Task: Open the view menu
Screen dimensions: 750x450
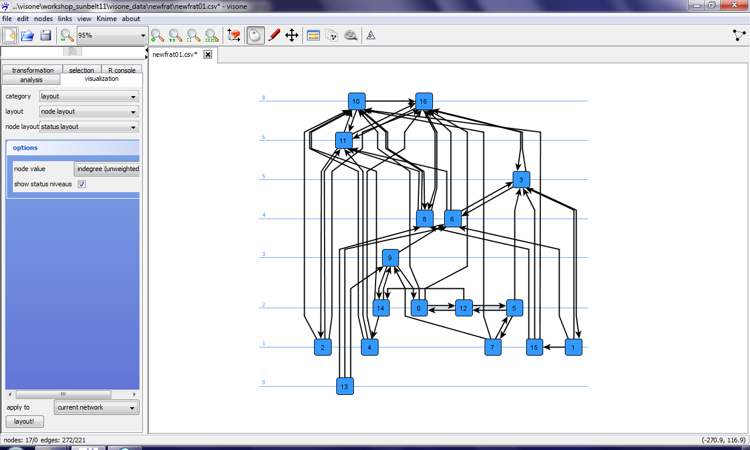Action: [84, 19]
